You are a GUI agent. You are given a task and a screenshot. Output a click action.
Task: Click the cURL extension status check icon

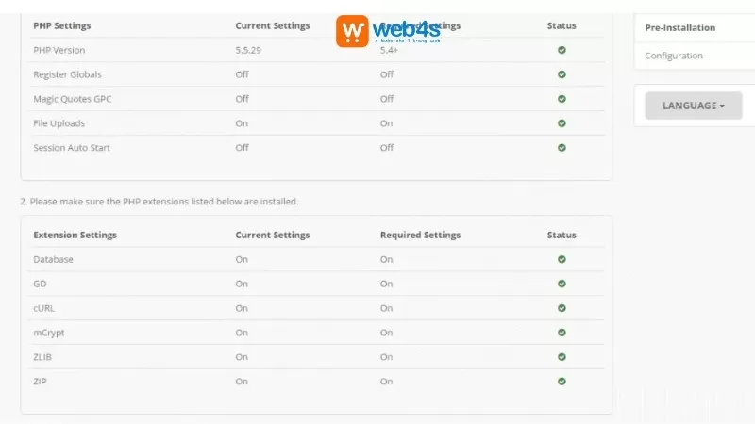point(562,308)
